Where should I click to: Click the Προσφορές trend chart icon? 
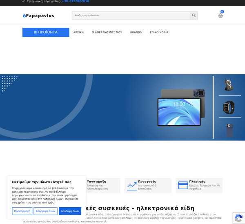coord(132,186)
